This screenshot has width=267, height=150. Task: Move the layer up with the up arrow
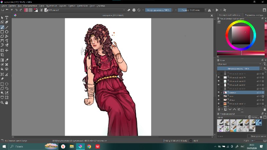(x=235, y=110)
